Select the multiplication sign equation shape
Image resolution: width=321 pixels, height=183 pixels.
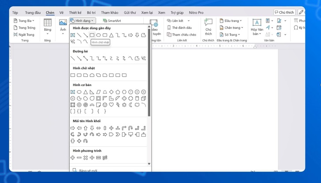point(86,158)
